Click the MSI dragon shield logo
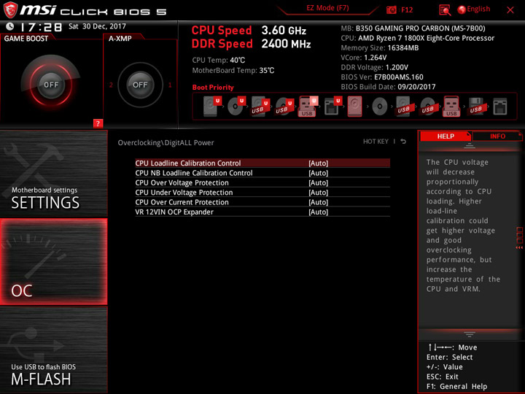525x394 pixels. pyautogui.click(x=10, y=9)
